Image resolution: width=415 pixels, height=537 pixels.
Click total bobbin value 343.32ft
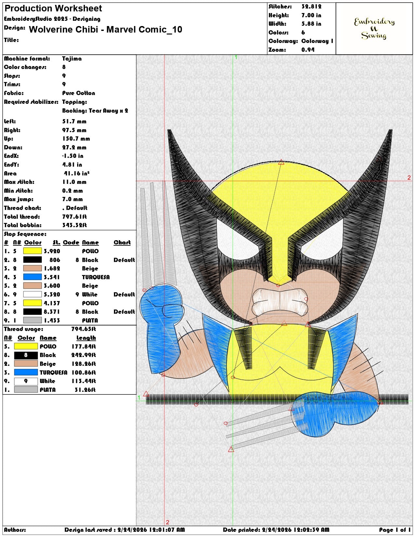[x=74, y=225]
